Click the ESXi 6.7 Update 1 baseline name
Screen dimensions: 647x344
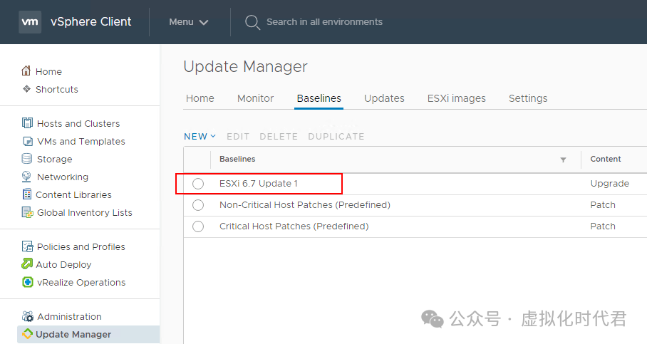pos(259,184)
